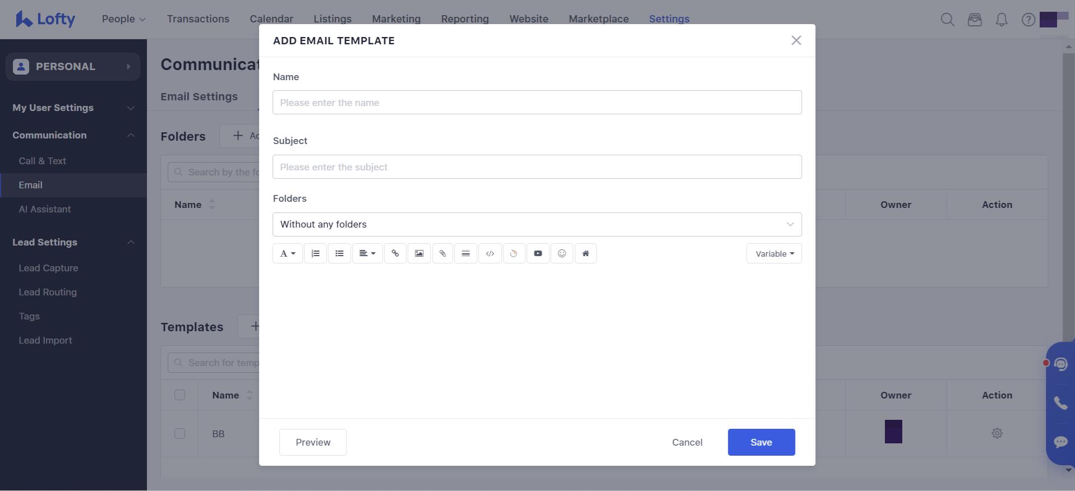1075x491 pixels.
Task: Open the chat bubble widget
Action: pos(1061,442)
